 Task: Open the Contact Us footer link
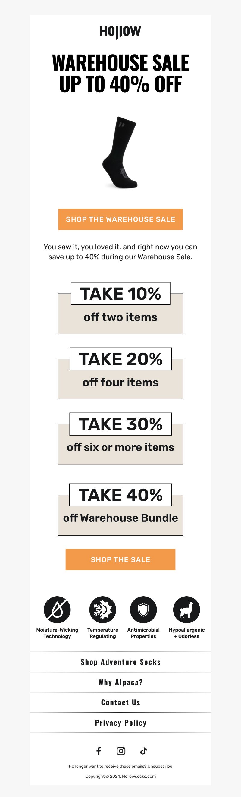click(121, 702)
